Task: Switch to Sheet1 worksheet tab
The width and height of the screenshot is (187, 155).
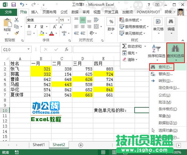Action: [x=39, y=145]
